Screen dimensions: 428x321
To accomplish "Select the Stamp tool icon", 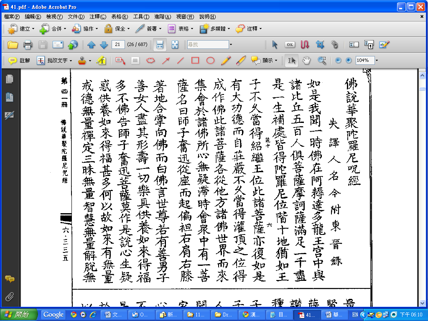I will click(x=83, y=61).
